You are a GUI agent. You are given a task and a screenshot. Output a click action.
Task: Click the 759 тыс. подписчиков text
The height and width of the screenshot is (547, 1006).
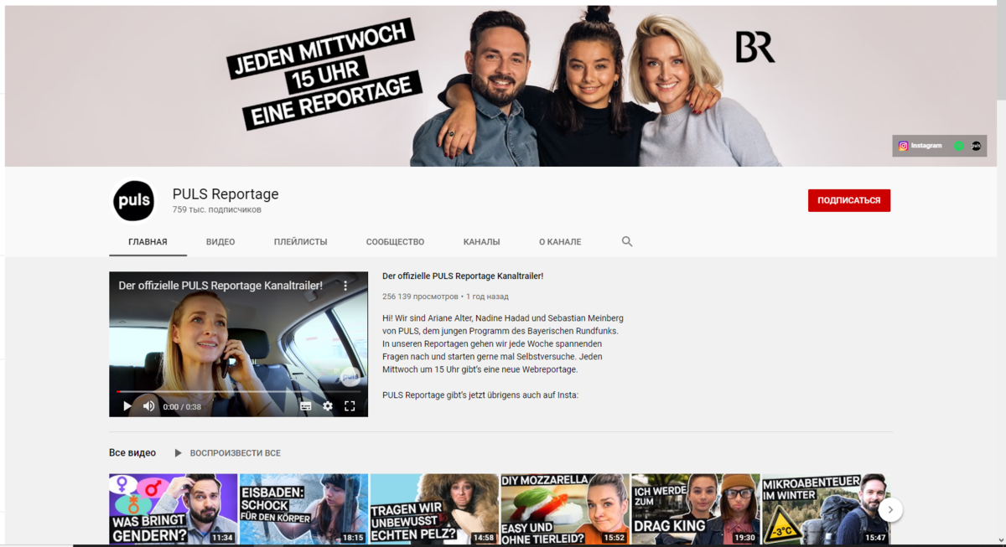click(217, 209)
